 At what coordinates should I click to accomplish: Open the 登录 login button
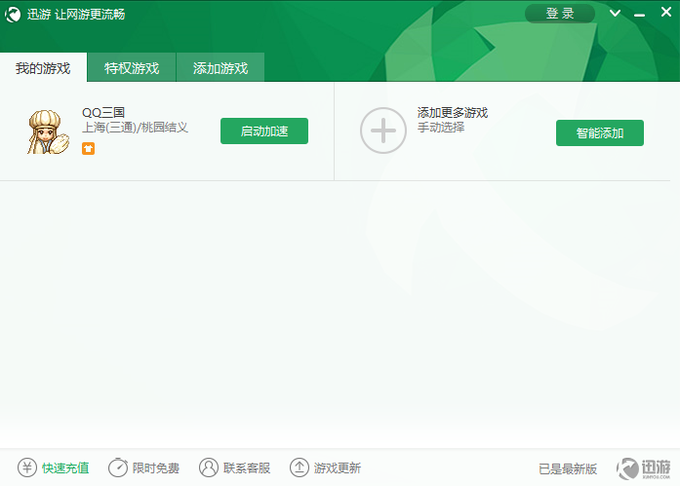(x=559, y=14)
